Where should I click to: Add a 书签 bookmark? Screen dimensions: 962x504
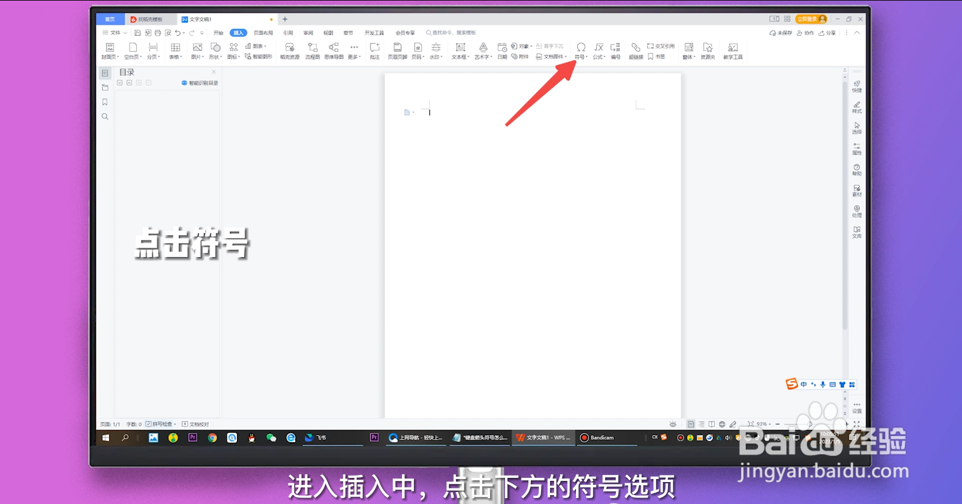(x=657, y=57)
